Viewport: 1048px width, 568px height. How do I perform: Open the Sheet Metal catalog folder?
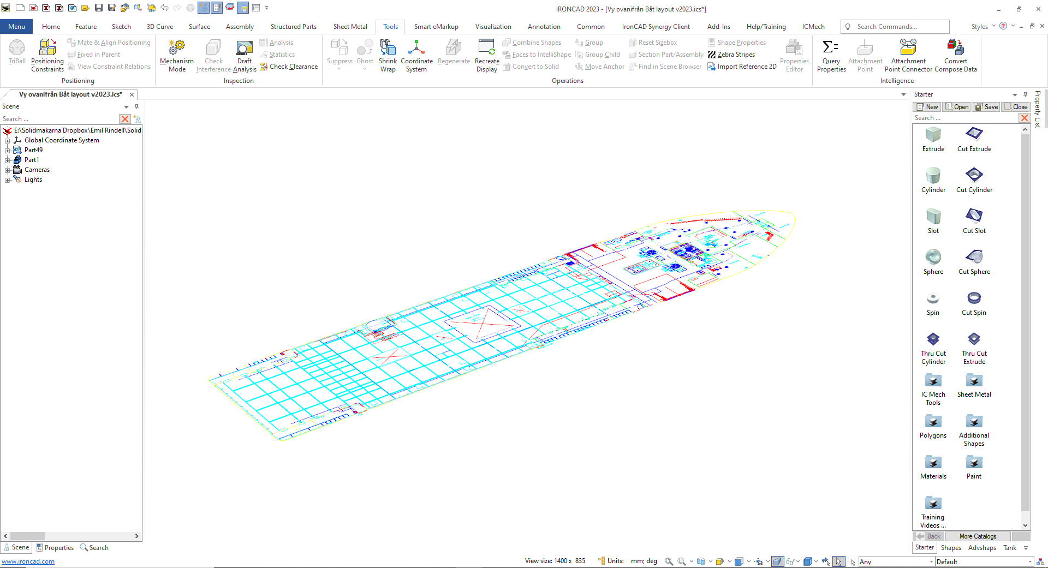point(974,385)
